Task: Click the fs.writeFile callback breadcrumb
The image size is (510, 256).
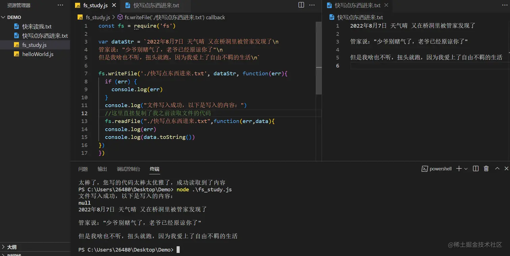Action: [174, 17]
